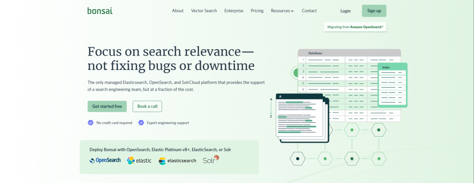Screen dimensions: 474x183
Task: Click the Login link
Action: pyautogui.click(x=345, y=11)
